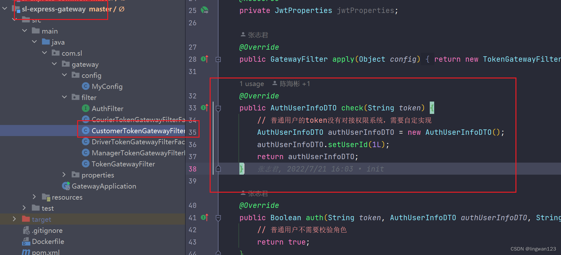Image resolution: width=561 pixels, height=255 pixels.
Task: Select Dockerfile in project tree
Action: tap(48, 241)
